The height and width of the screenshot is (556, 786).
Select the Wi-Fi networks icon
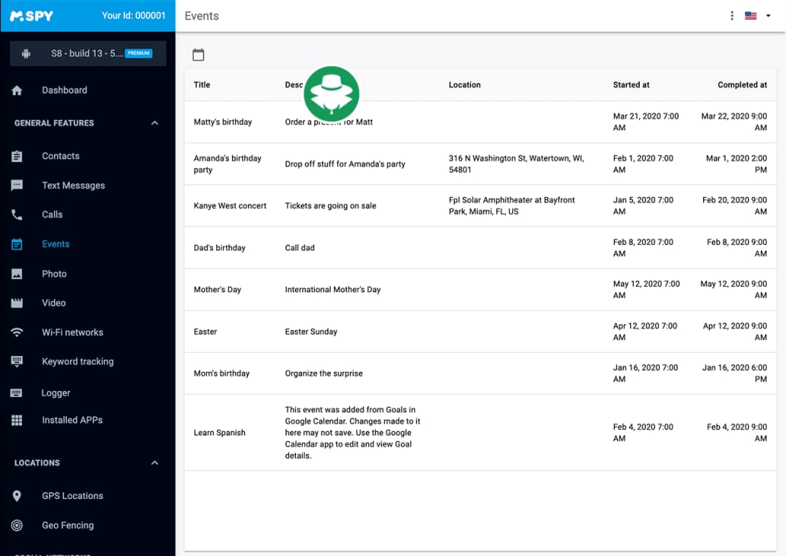(17, 332)
